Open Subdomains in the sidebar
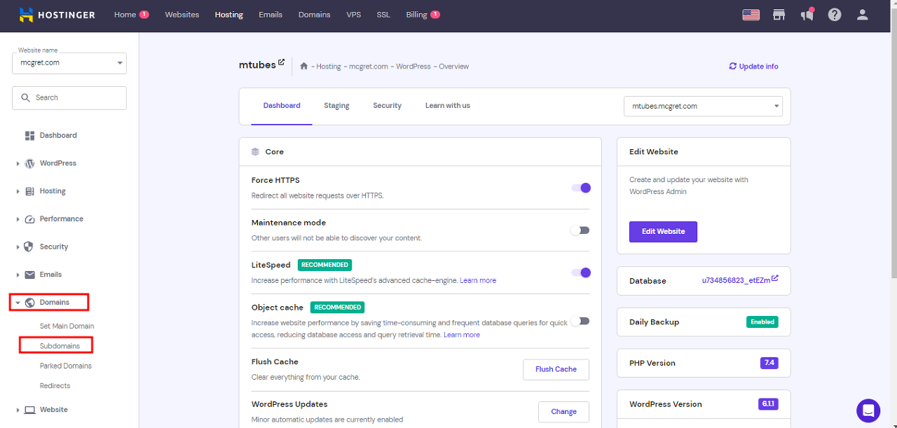The image size is (897, 428). [60, 346]
